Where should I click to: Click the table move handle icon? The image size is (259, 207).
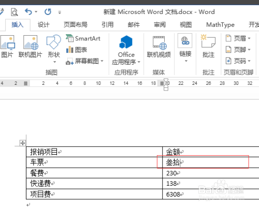[x=23, y=143]
